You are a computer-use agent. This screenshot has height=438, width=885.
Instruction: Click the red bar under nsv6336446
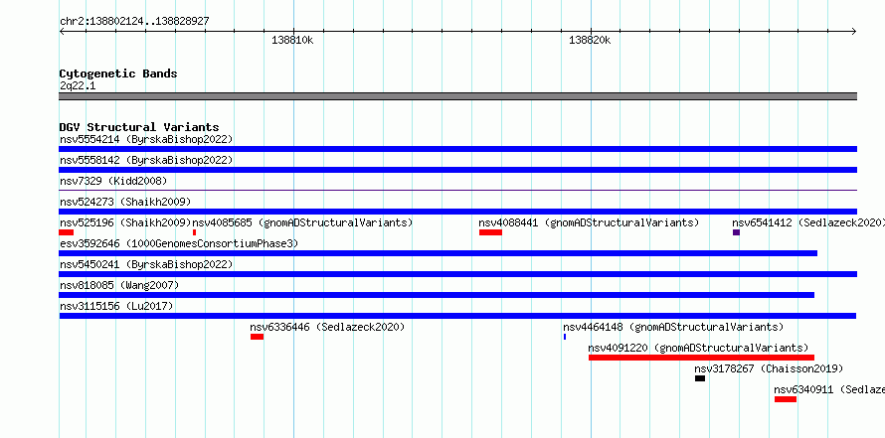(257, 337)
